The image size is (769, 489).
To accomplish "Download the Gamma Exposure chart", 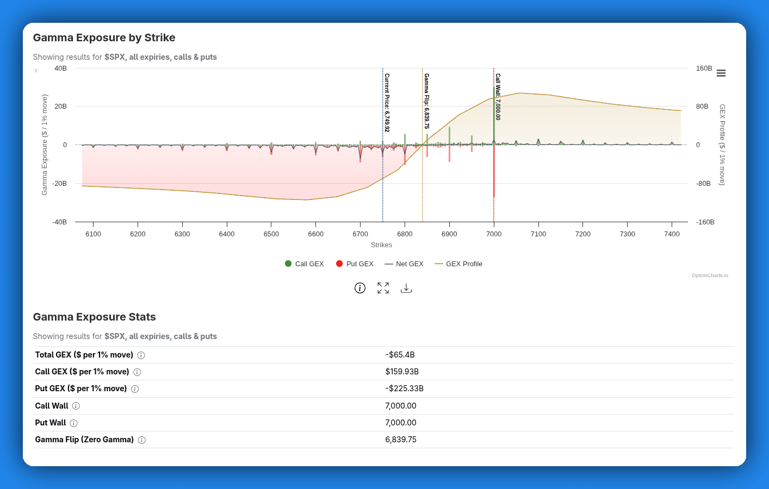I will tap(406, 288).
